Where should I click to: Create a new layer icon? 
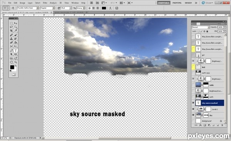(x=218, y=125)
